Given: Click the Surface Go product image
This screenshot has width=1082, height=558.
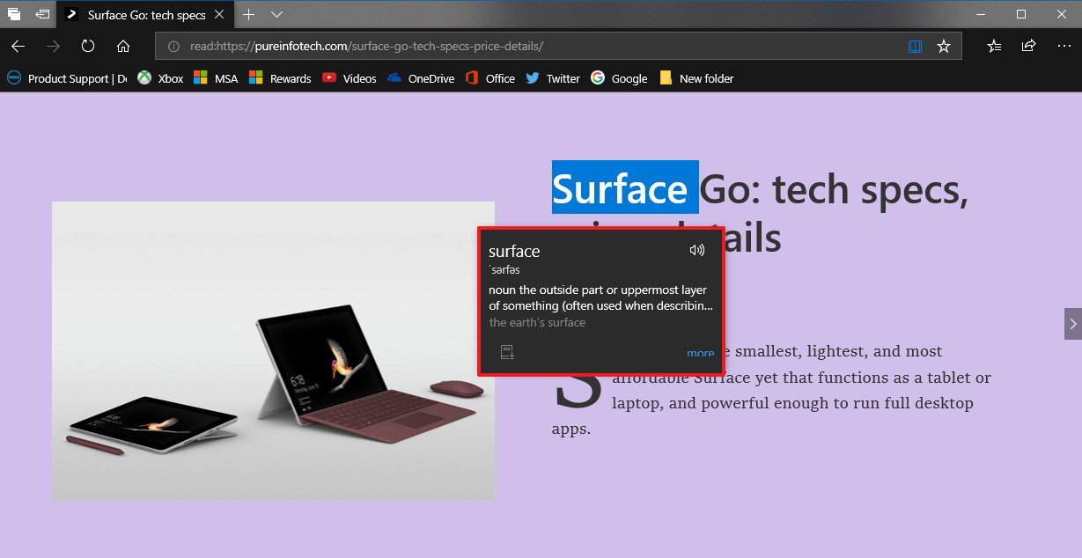Looking at the screenshot, I should (x=273, y=351).
